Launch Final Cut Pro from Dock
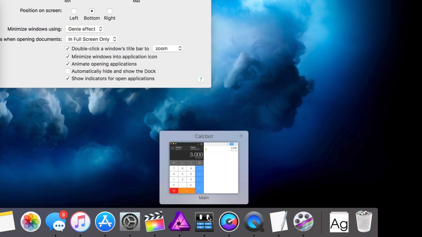 [x=155, y=222]
